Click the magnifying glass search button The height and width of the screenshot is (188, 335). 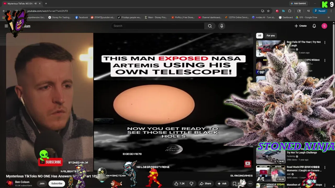[x=210, y=26]
